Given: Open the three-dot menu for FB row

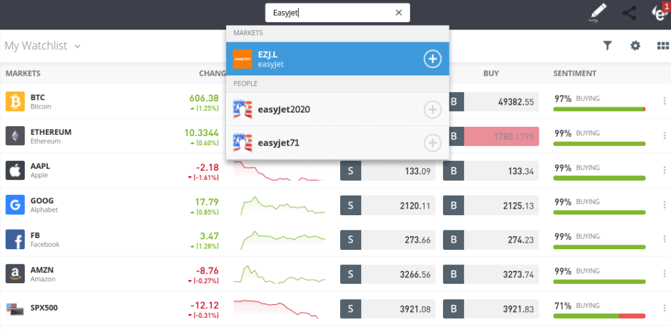Looking at the screenshot, I should point(664,239).
